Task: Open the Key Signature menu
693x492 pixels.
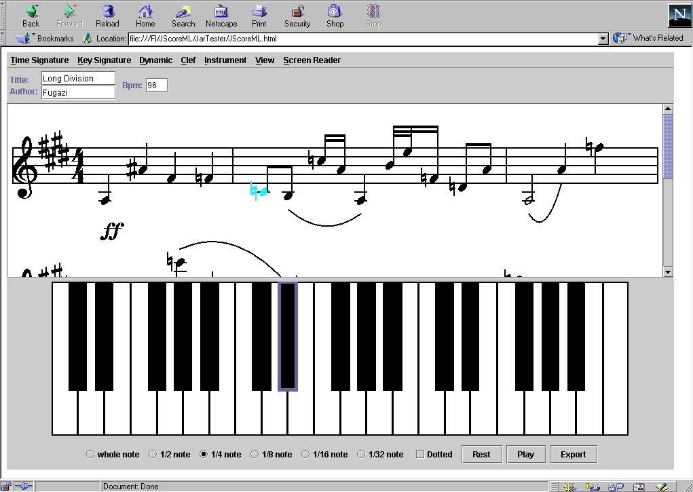Action: pos(104,60)
